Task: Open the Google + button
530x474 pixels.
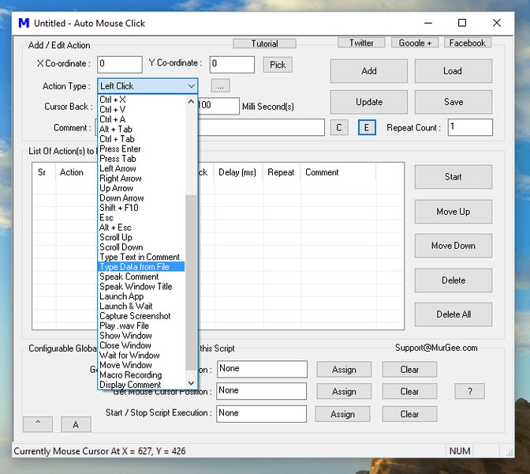Action: click(x=415, y=43)
